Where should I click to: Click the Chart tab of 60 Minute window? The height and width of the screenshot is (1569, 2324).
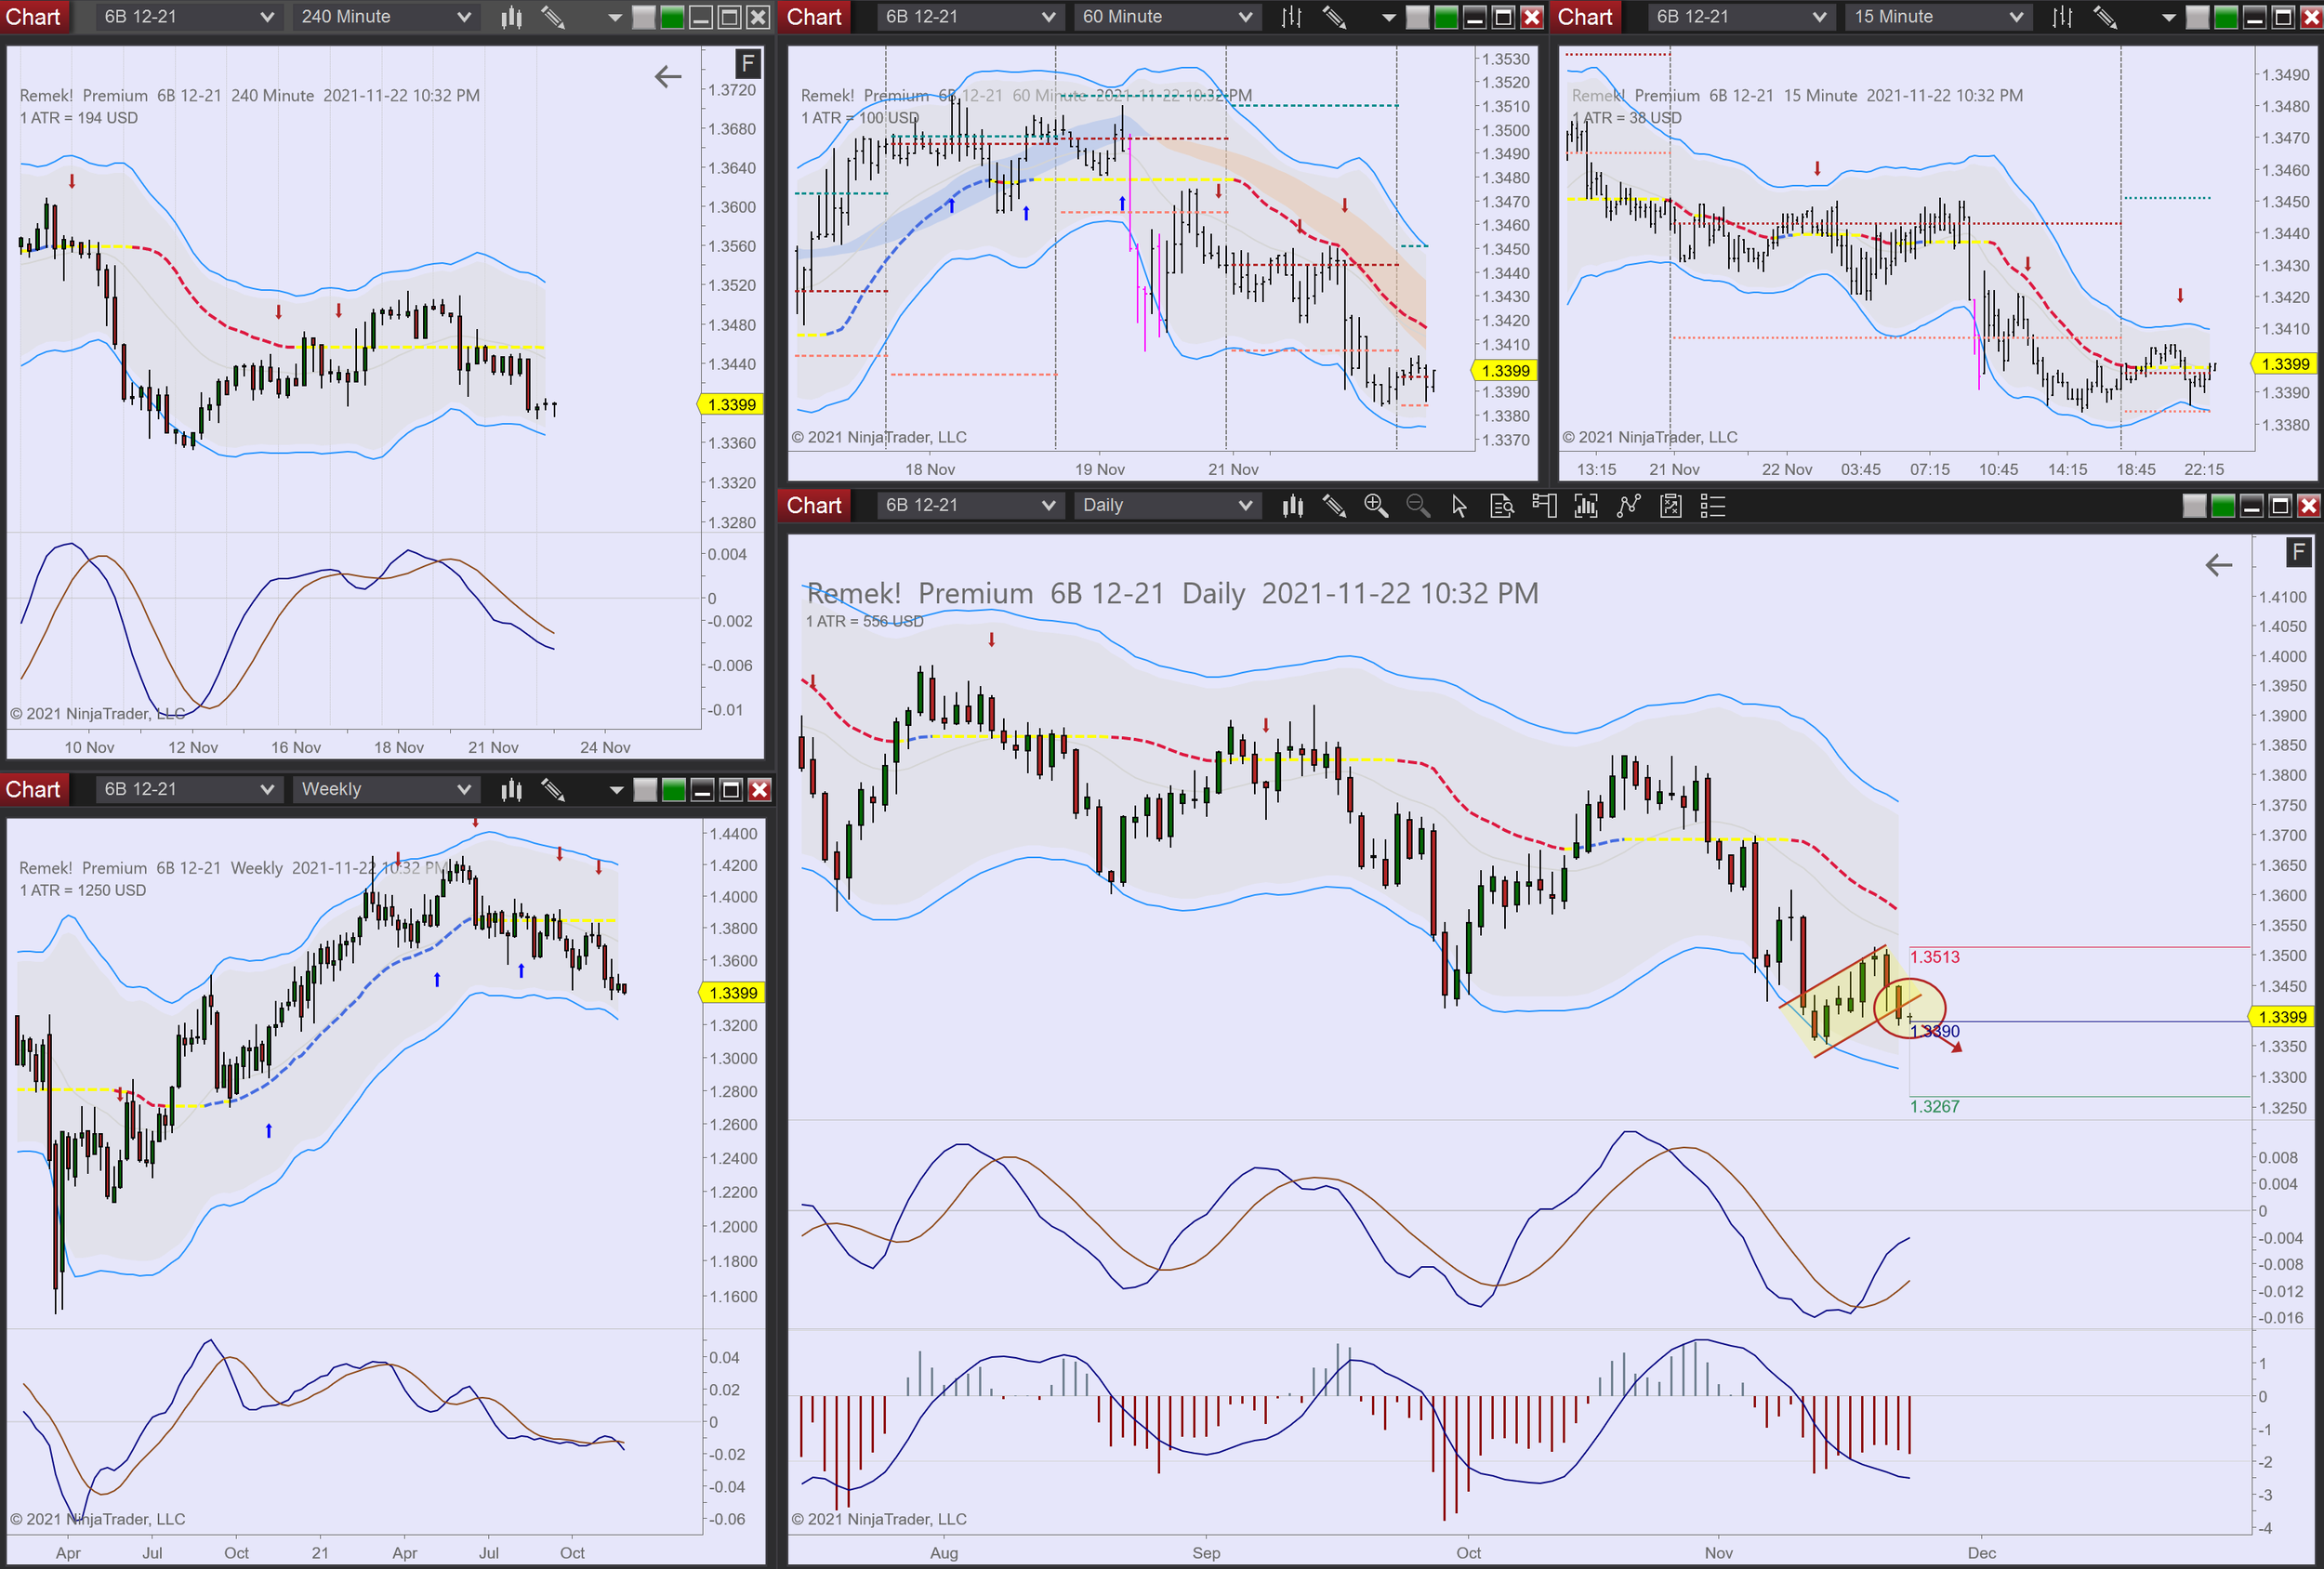(814, 17)
